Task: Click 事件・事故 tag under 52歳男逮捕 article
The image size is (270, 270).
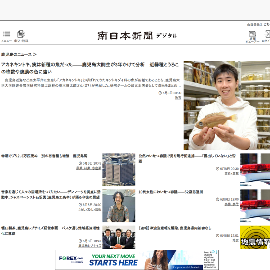Action: 232,204
